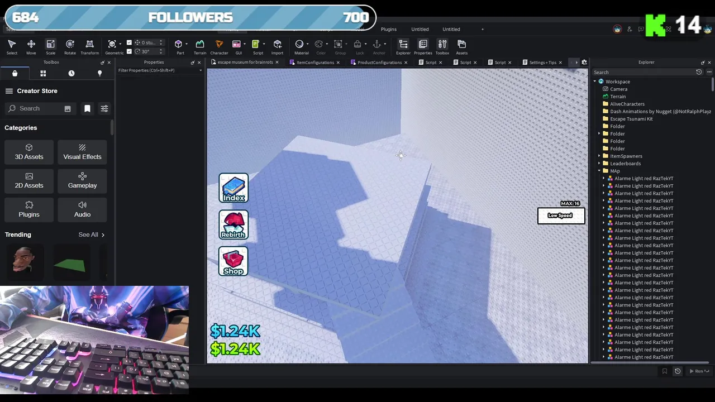The height and width of the screenshot is (402, 715).
Task: Click the Script insert icon
Action: (x=256, y=44)
